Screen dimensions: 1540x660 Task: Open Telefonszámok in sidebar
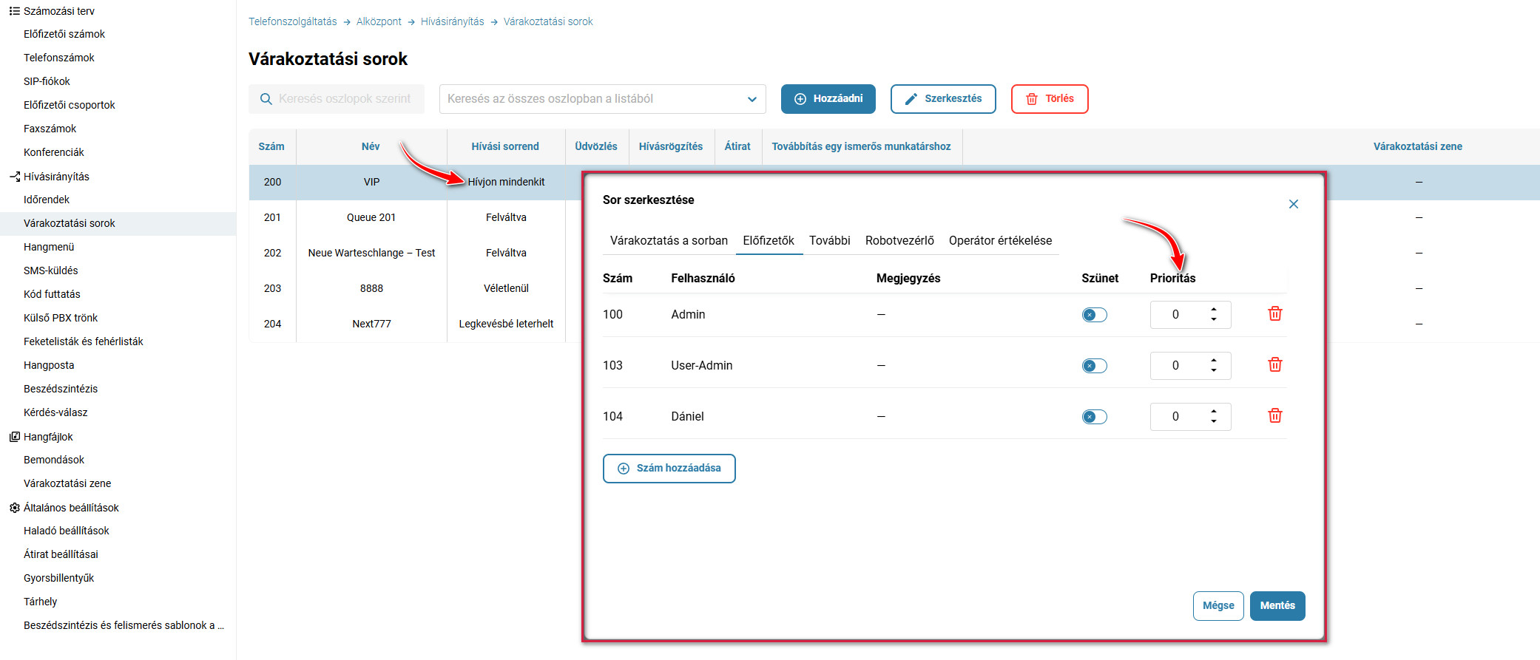(x=59, y=58)
